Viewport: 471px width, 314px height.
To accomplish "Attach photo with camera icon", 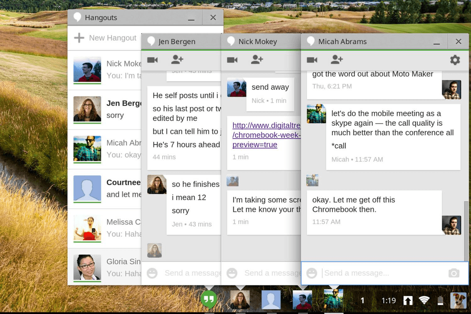I will pos(454,273).
